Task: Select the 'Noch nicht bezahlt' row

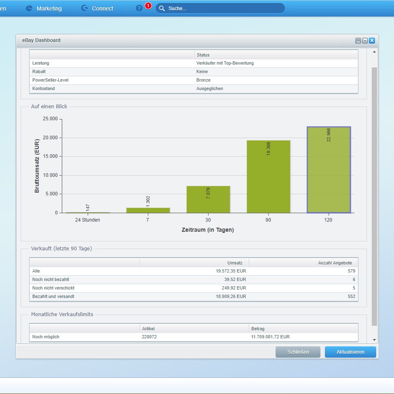Action: pos(194,280)
